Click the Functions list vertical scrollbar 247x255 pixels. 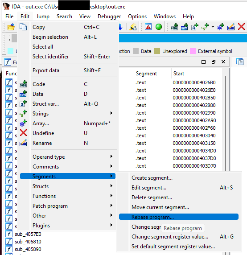226,123
